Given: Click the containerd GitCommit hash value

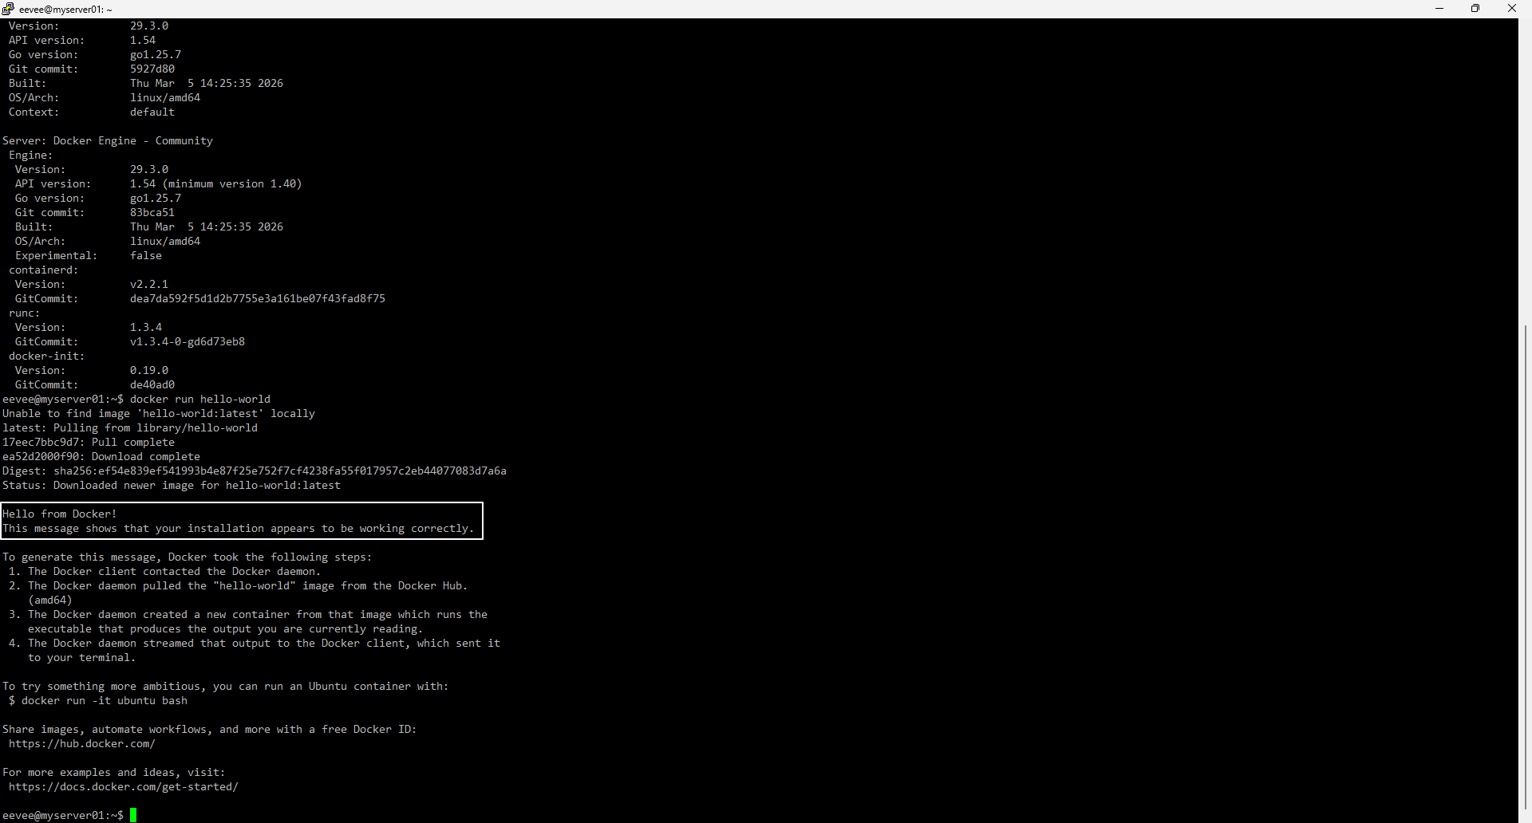Looking at the screenshot, I should pyautogui.click(x=258, y=298).
